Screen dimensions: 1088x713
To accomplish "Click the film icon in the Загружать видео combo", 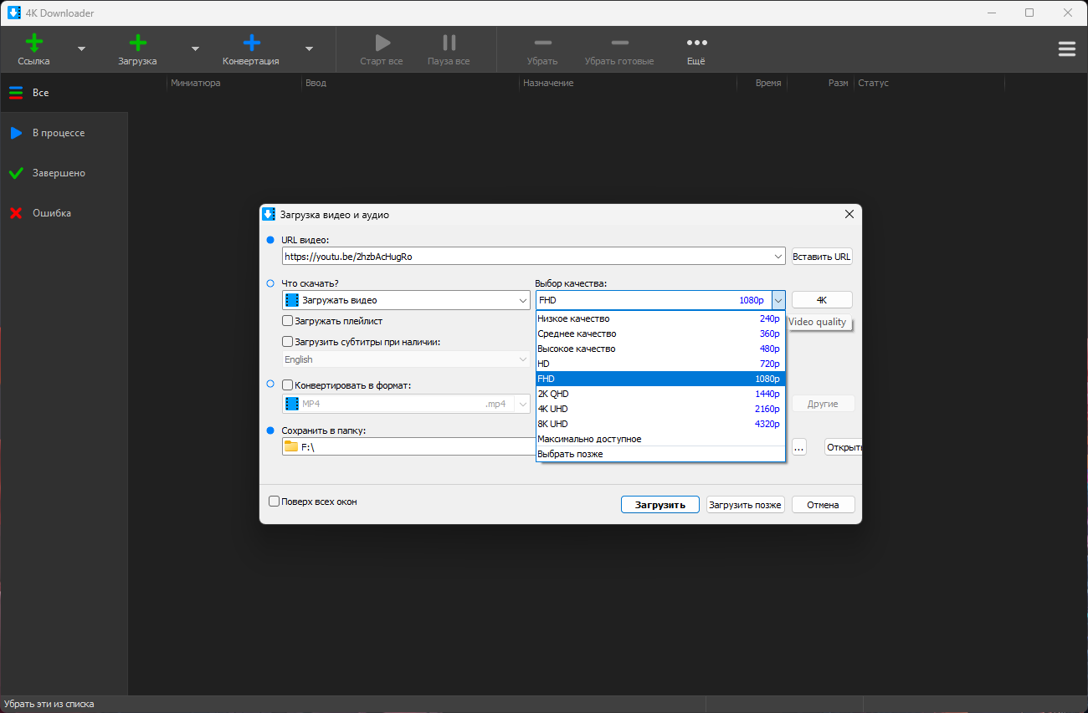I will [x=292, y=300].
